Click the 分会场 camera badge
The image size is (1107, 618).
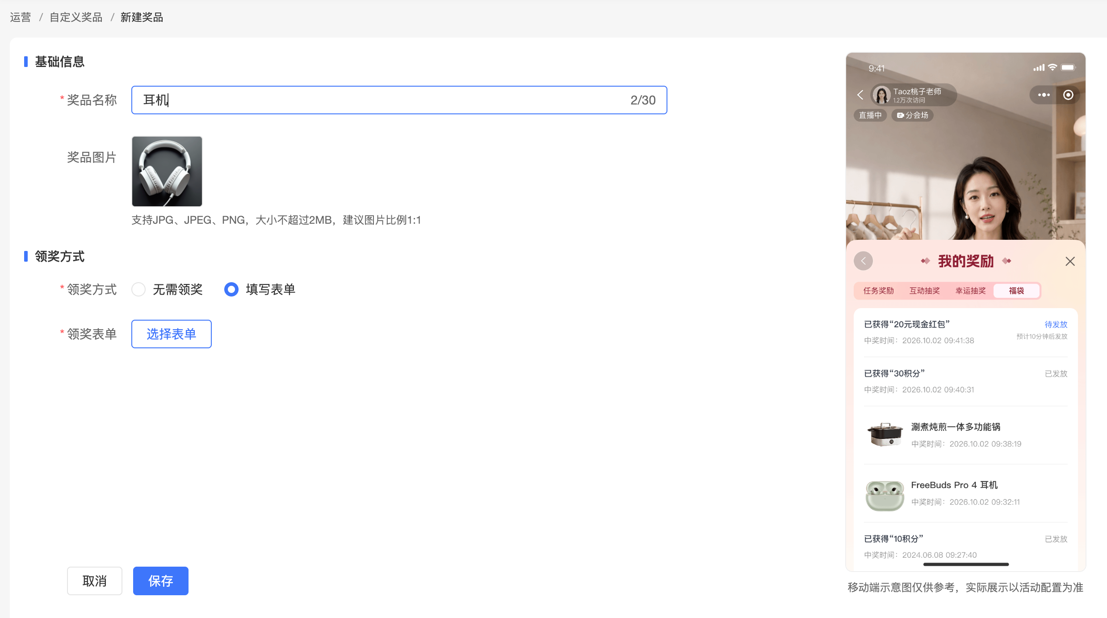[x=912, y=115]
